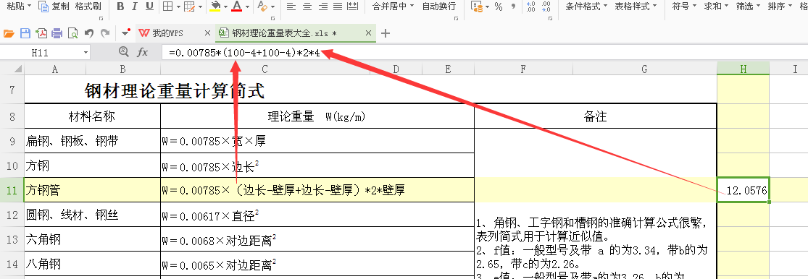Close the 我的WPS tab
The width and height of the screenshot is (808, 279).
[208, 33]
